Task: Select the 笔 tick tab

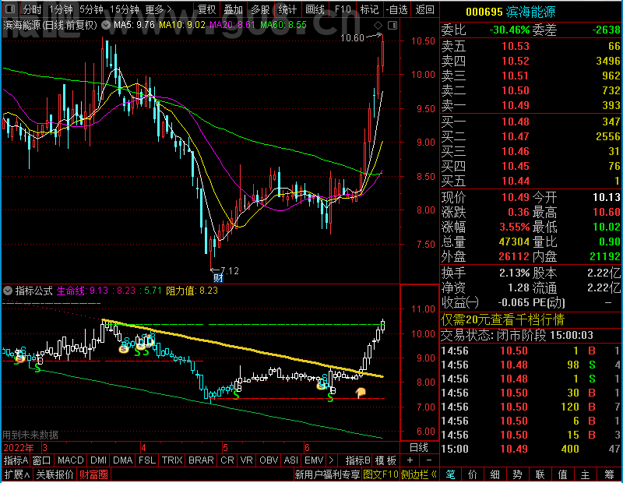Action: (x=450, y=474)
